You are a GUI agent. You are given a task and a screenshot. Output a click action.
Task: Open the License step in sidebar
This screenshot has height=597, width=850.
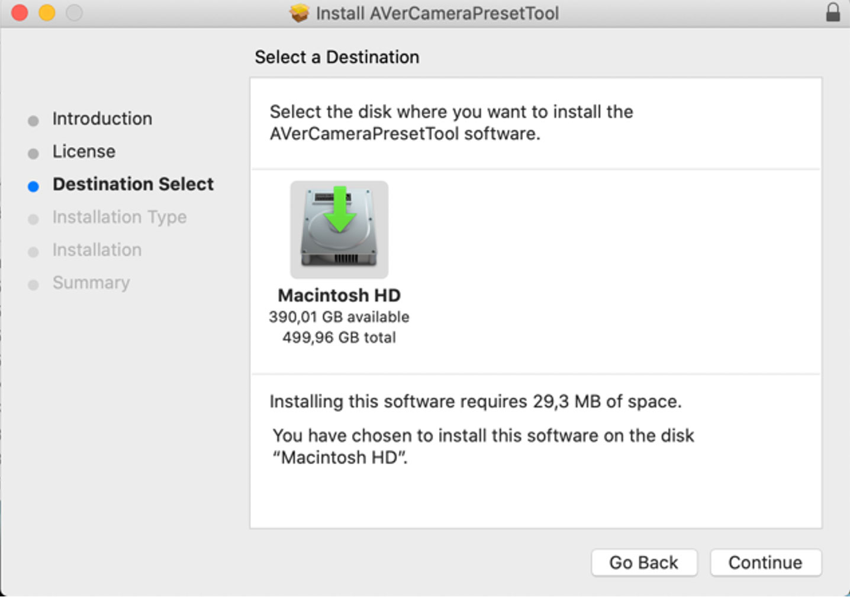(83, 152)
